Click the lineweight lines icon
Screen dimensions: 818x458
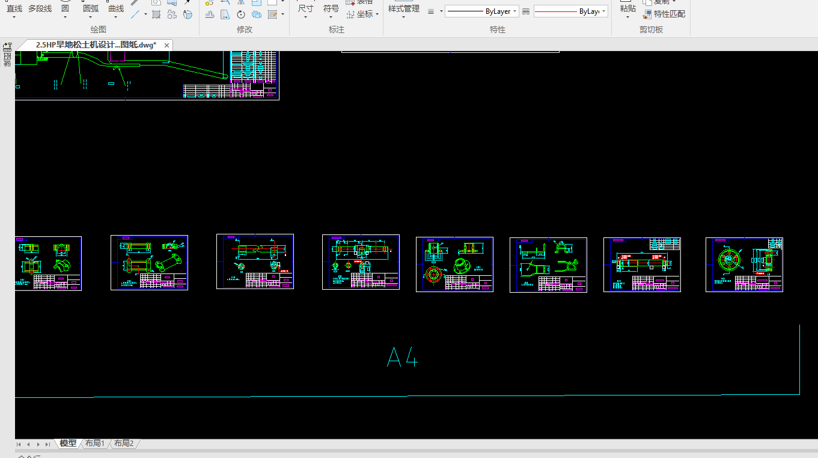click(431, 11)
